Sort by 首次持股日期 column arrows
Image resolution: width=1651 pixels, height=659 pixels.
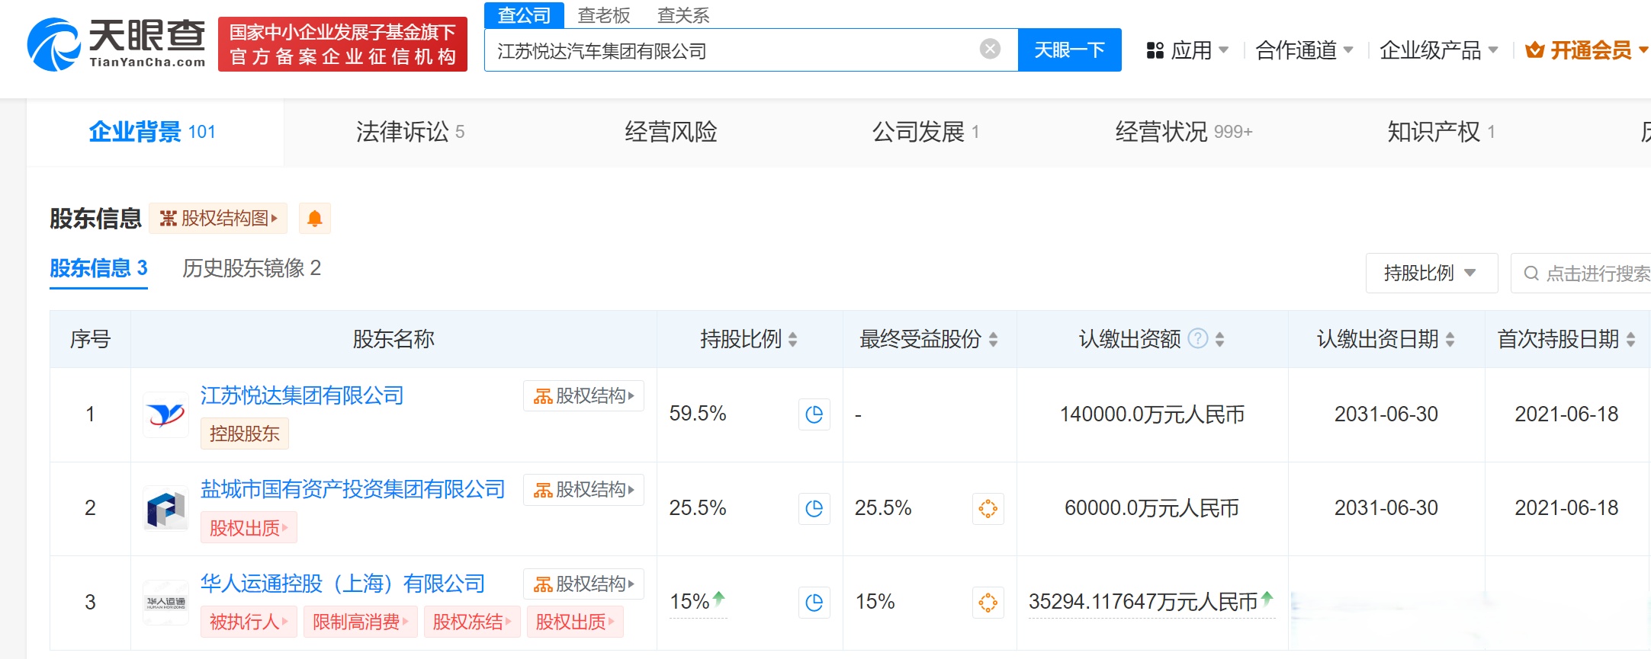(x=1630, y=339)
